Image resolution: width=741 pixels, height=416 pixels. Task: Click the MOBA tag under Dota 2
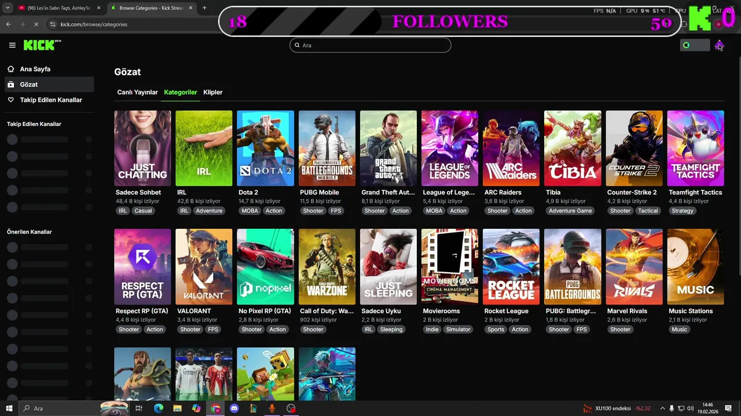tap(250, 211)
